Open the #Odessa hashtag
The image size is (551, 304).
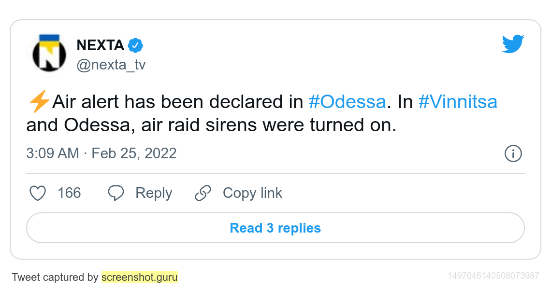coord(347,102)
